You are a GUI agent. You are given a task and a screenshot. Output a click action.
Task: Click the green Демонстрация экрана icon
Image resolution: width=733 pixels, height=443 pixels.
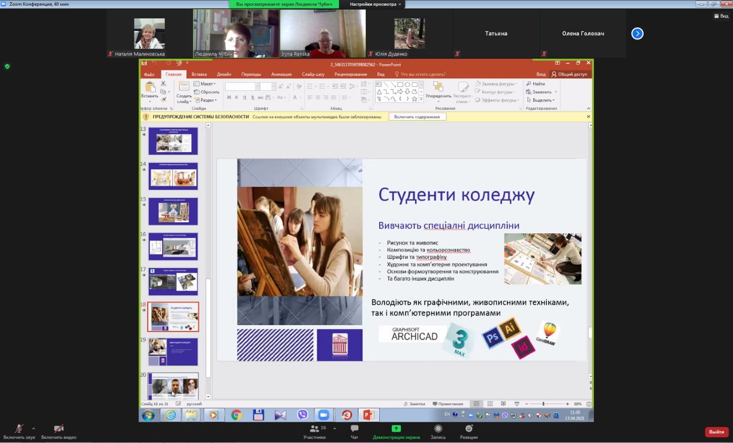click(396, 429)
